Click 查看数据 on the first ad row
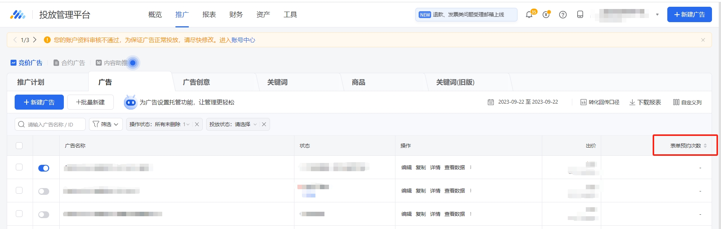Viewport: 721px width, 229px height. pyautogui.click(x=455, y=167)
